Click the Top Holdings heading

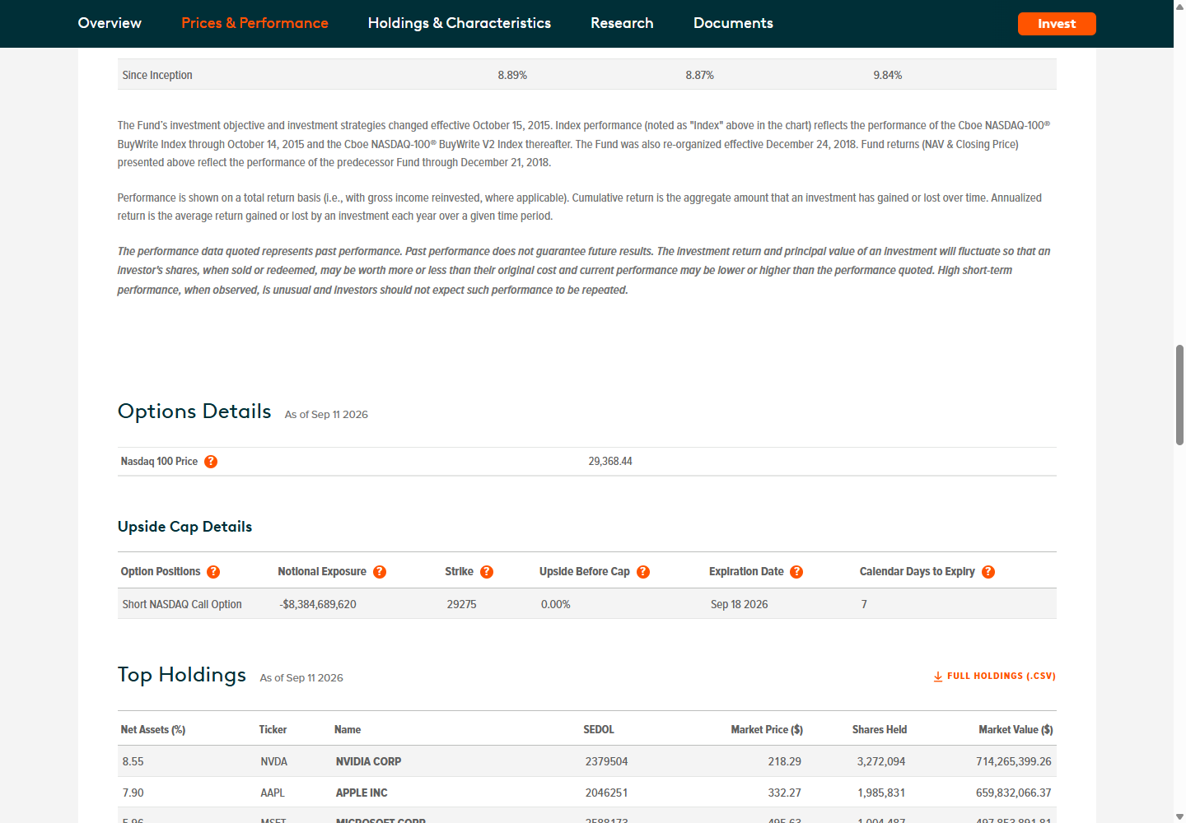[x=182, y=675]
